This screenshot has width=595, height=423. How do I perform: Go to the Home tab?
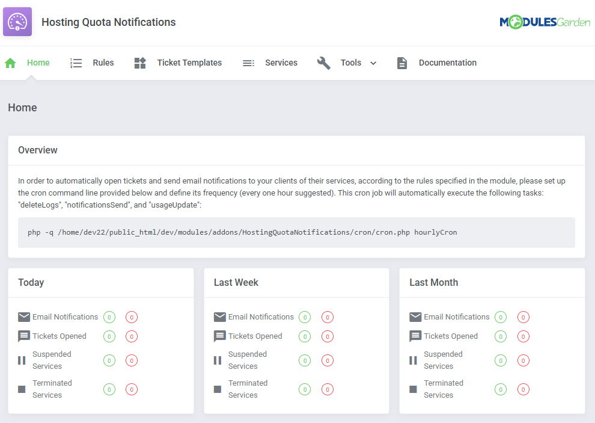tap(38, 63)
